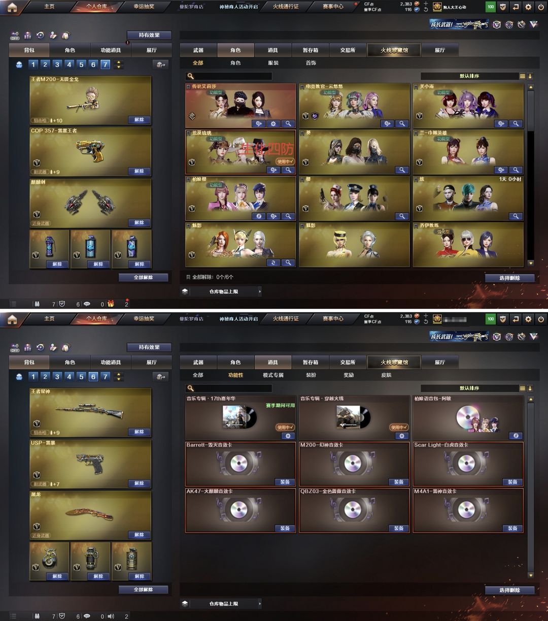Click list view icon beside 默认排序 above characters
This screenshot has height=621, width=548.
(522, 76)
